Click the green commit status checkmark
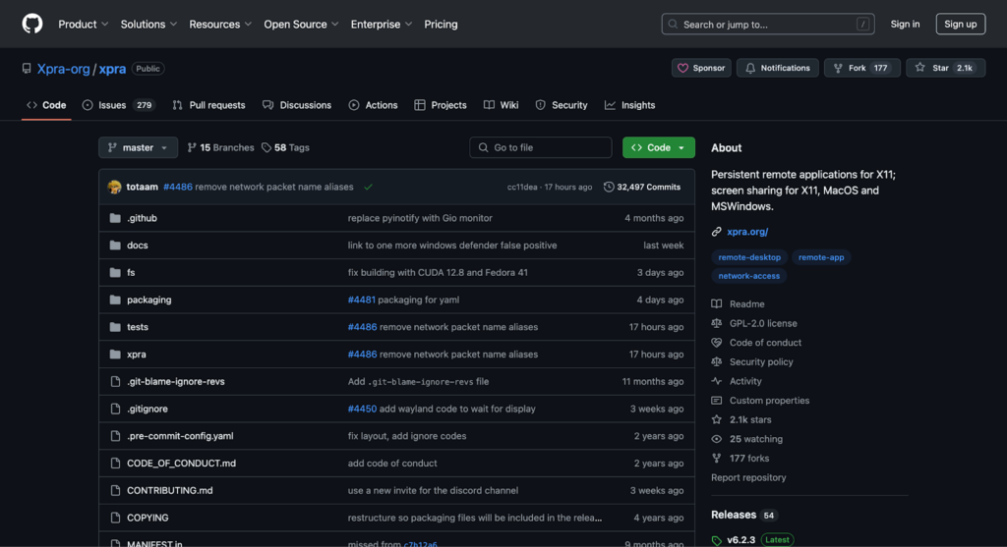Screen dimensions: 1007x547 point(368,187)
